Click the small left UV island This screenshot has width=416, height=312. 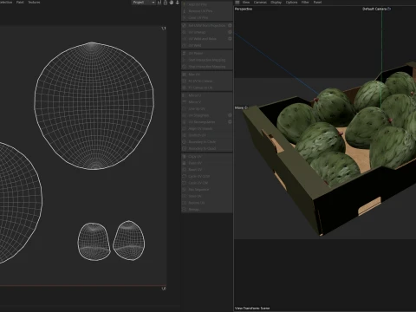94,242
